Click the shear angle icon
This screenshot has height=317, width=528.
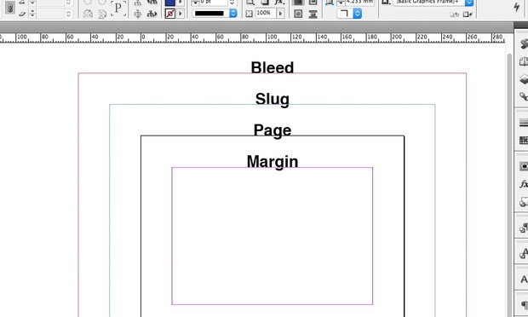22,14
